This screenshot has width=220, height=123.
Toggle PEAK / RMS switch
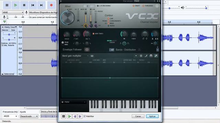63,42
